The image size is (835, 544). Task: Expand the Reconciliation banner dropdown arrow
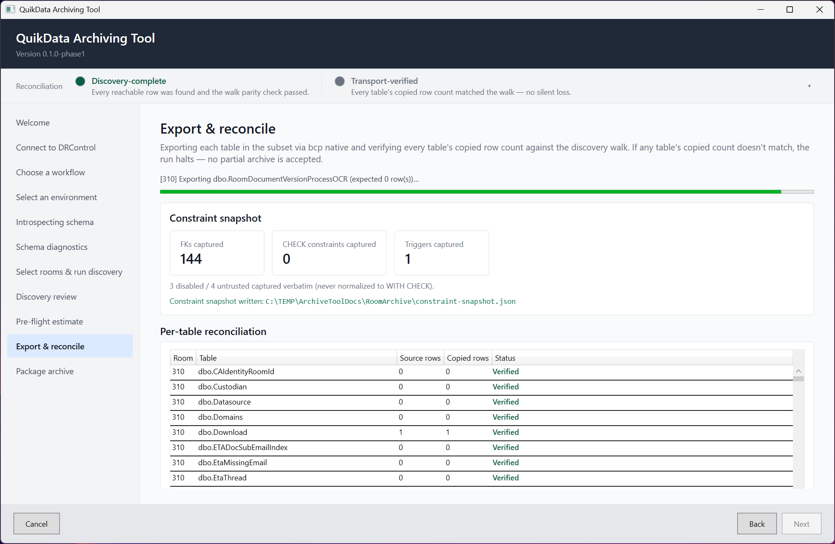click(809, 86)
